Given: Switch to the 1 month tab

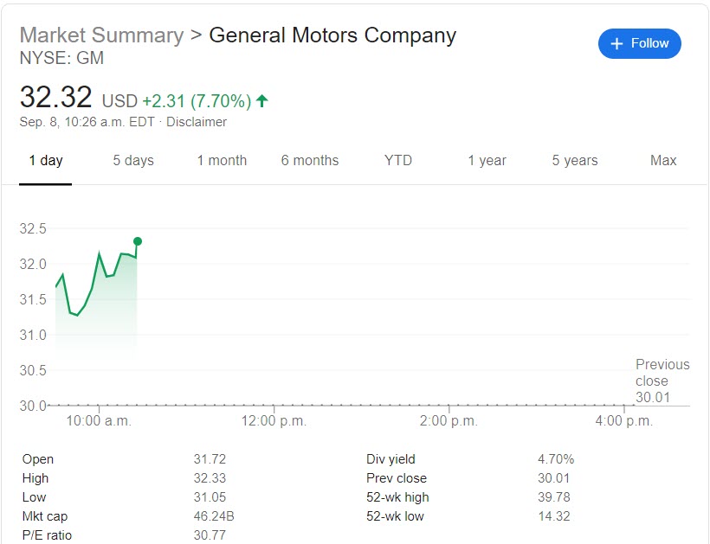Looking at the screenshot, I should [222, 161].
